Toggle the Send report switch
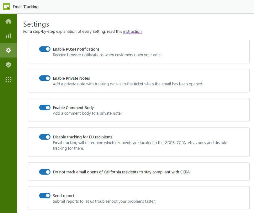254x213 pixels. (x=45, y=196)
